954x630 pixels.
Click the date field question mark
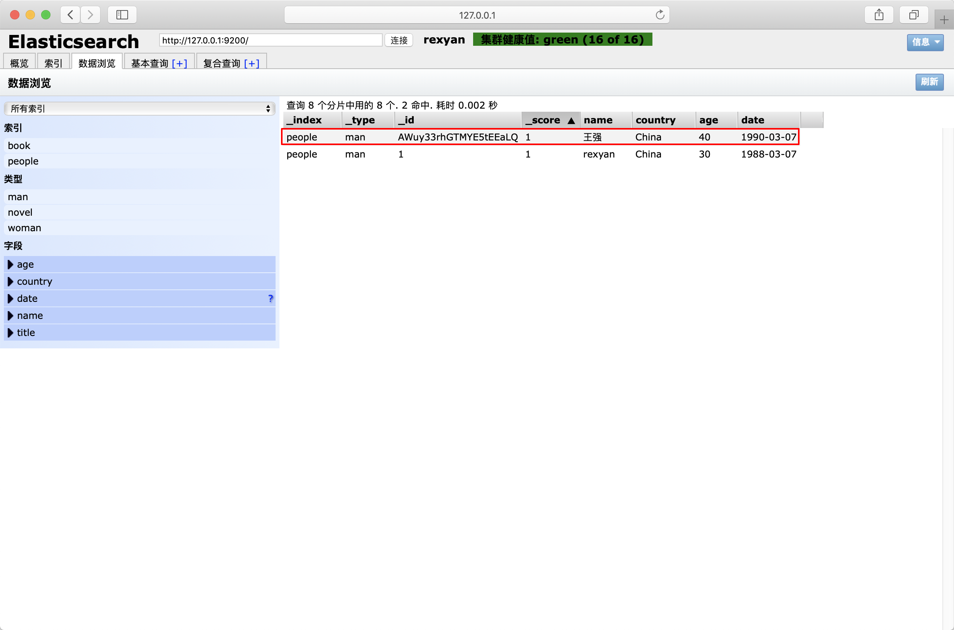[x=270, y=299]
